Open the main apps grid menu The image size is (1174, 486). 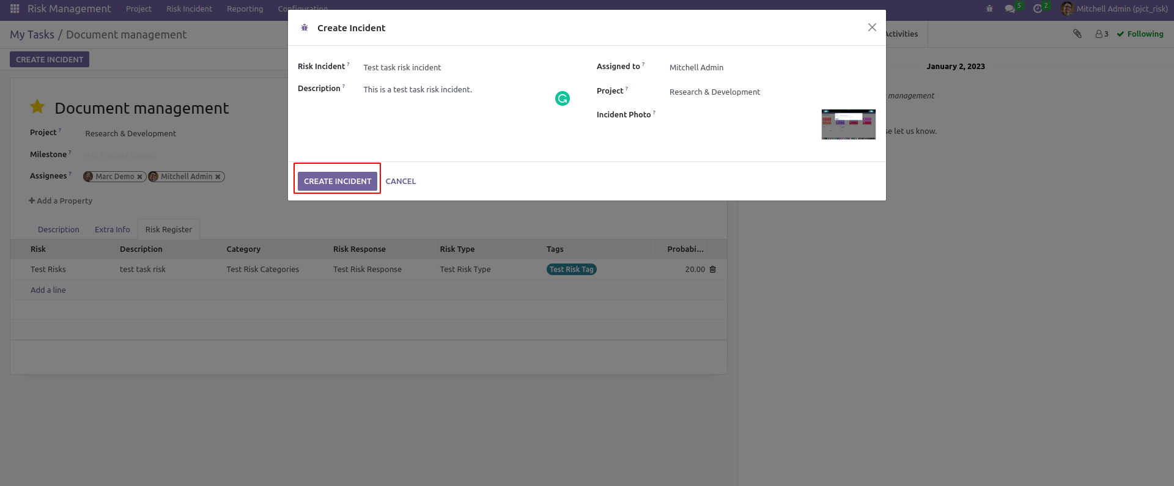coord(15,9)
